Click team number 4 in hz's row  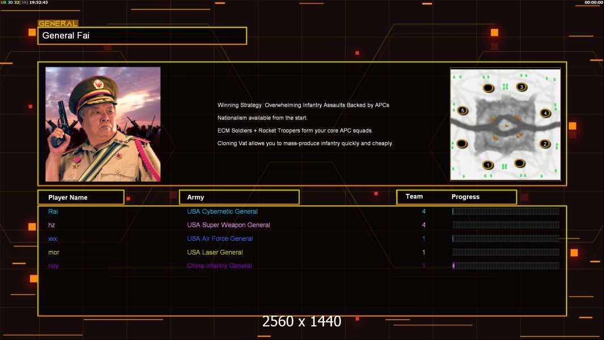click(424, 225)
